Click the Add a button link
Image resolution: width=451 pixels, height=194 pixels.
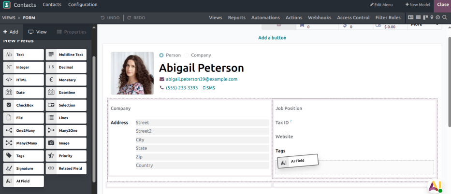pyautogui.click(x=272, y=38)
